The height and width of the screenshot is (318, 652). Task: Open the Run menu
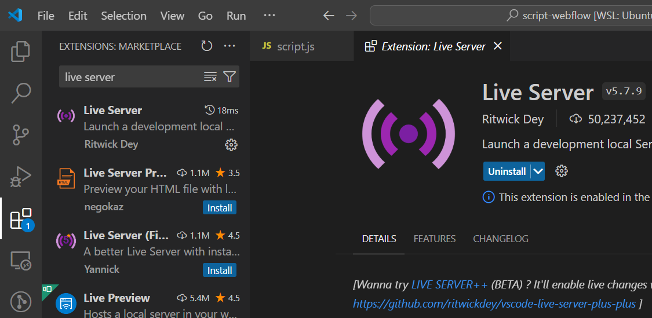[236, 16]
